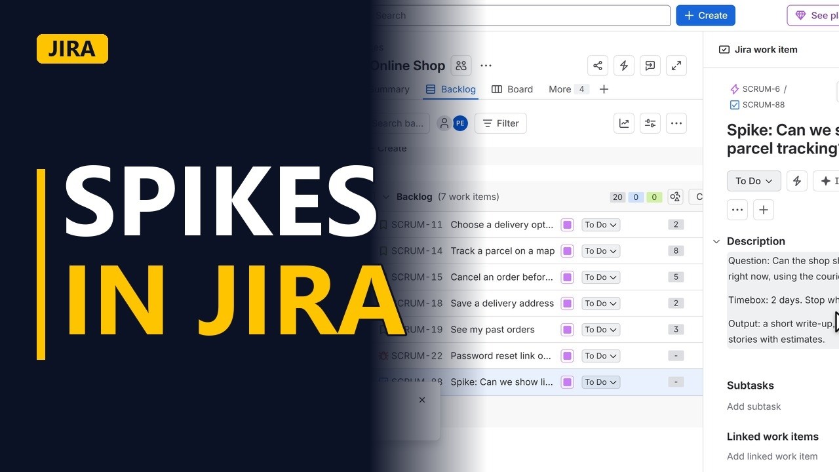Screen dimensions: 839x472
Task: Open the To Do dropdown for SCRUM-15
Action: click(600, 277)
